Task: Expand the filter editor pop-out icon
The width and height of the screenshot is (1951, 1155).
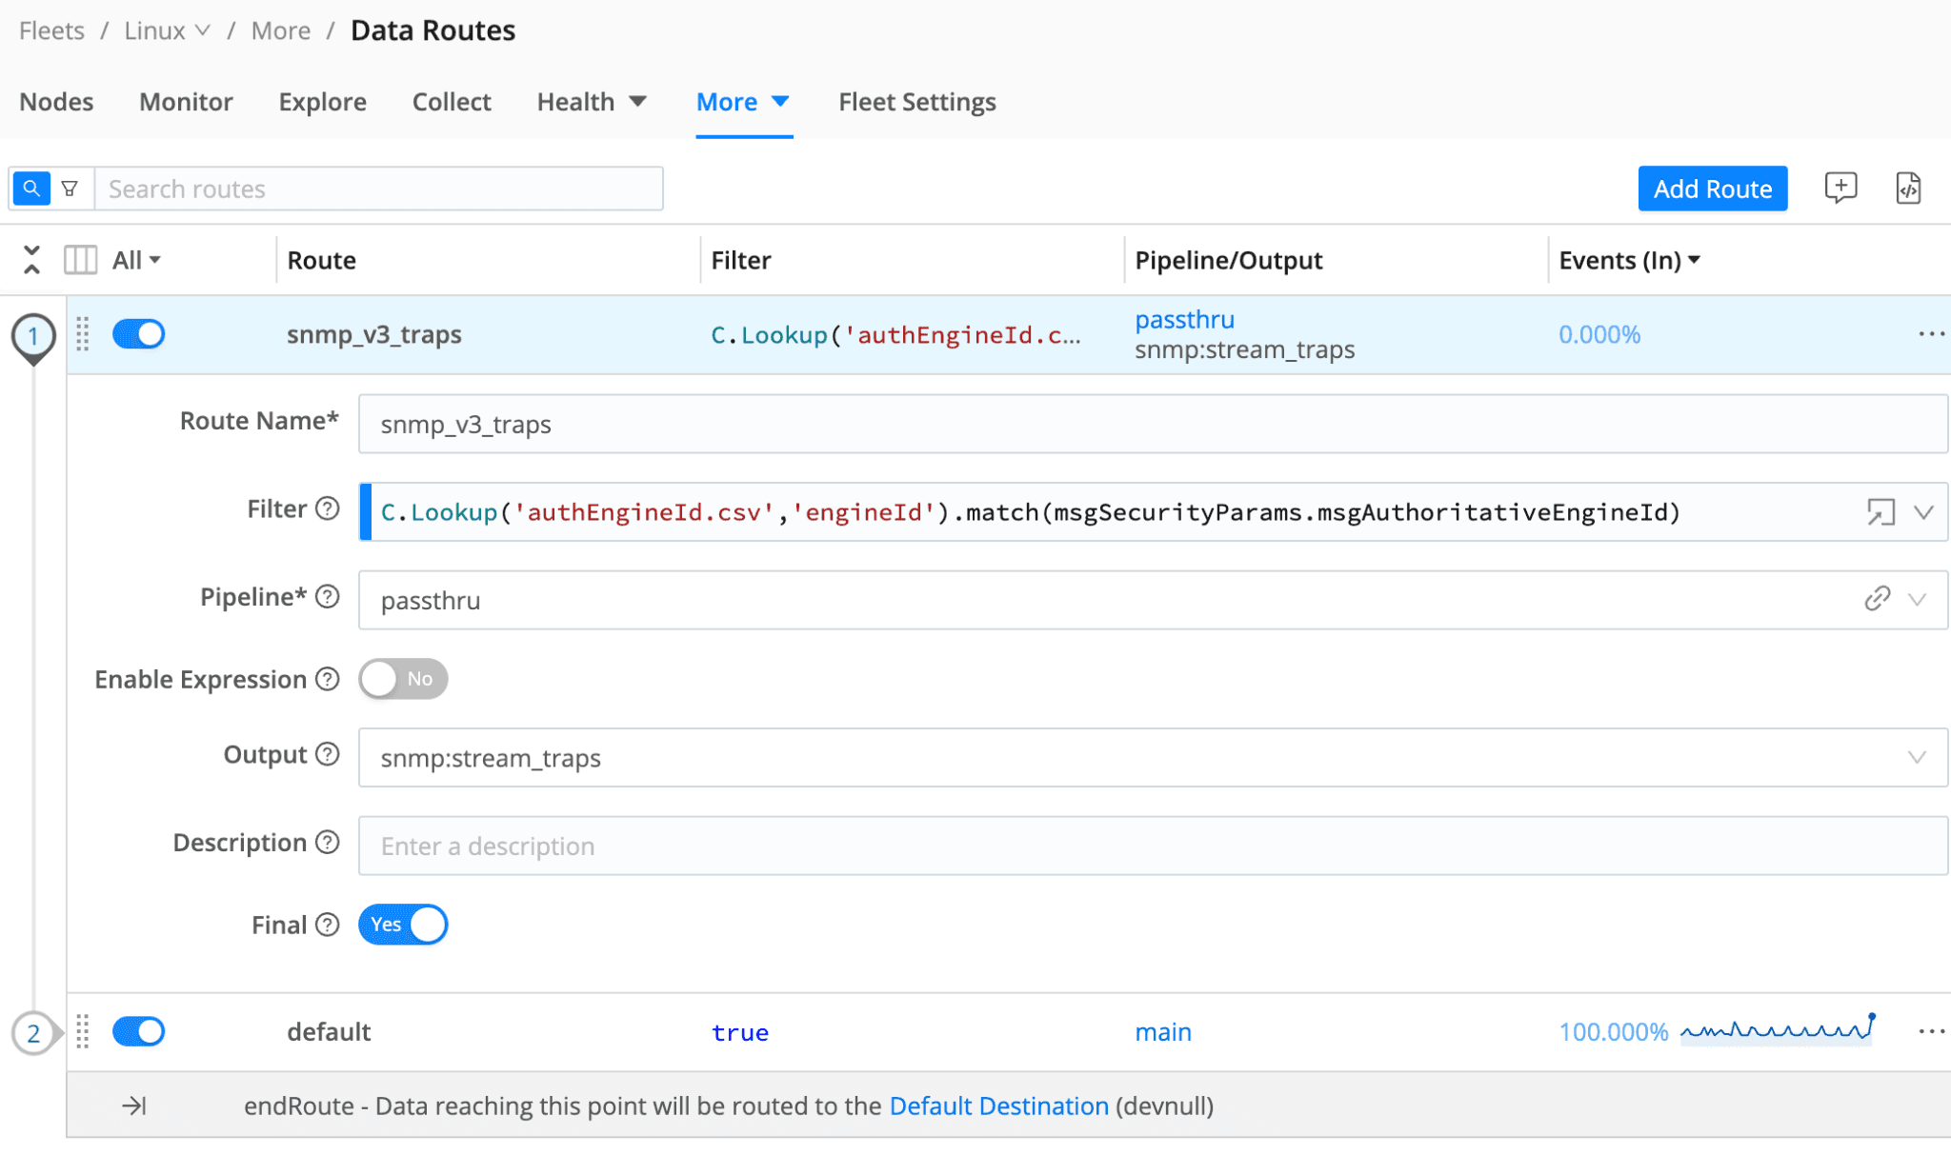Action: point(1880,512)
